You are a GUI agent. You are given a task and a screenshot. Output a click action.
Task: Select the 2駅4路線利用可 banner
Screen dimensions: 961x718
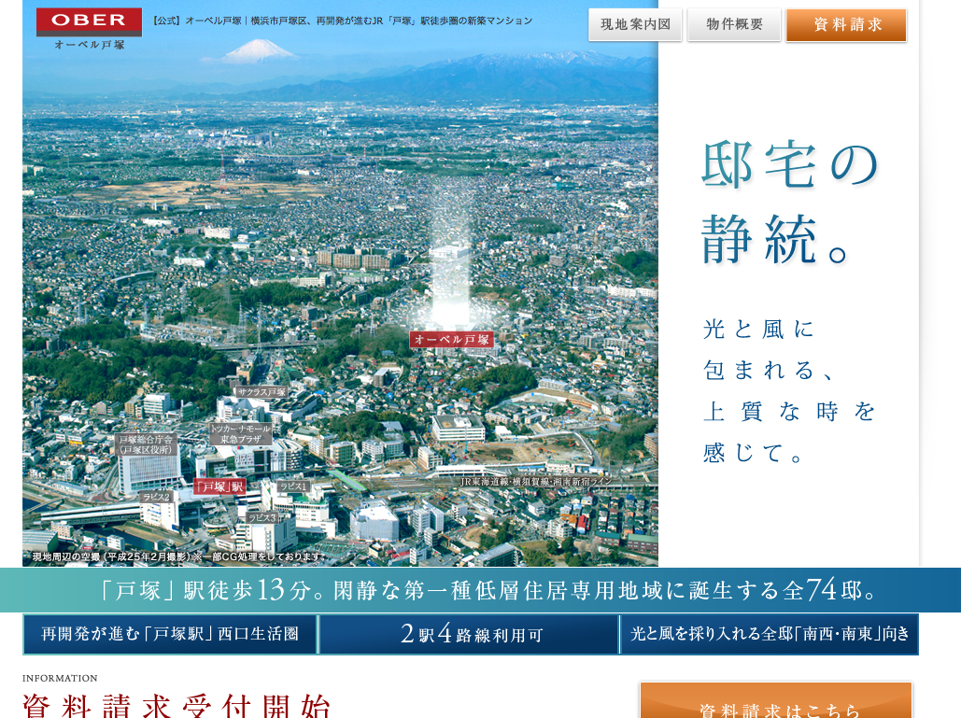click(x=469, y=634)
